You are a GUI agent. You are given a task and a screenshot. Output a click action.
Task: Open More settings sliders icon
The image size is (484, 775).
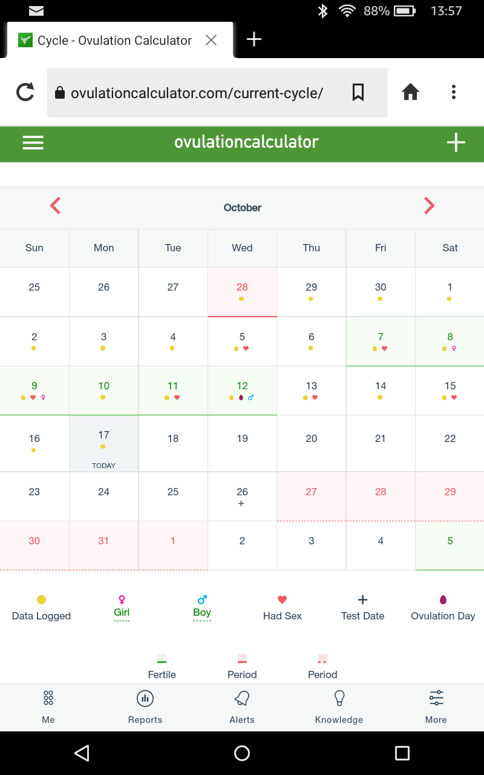point(436,698)
